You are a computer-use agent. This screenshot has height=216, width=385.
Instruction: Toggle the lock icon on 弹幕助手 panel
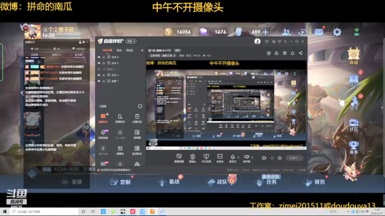coord(80,42)
